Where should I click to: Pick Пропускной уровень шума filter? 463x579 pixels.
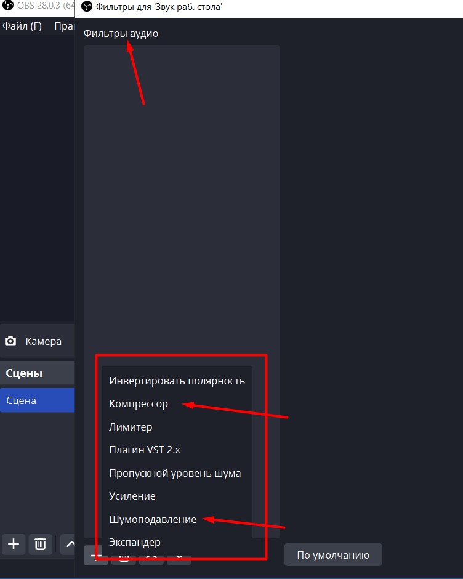coord(175,473)
